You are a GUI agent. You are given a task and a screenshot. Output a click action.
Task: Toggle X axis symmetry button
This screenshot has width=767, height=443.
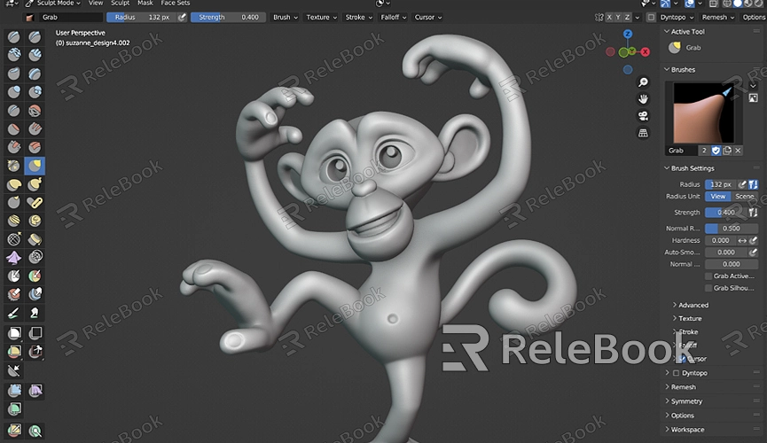tap(609, 17)
